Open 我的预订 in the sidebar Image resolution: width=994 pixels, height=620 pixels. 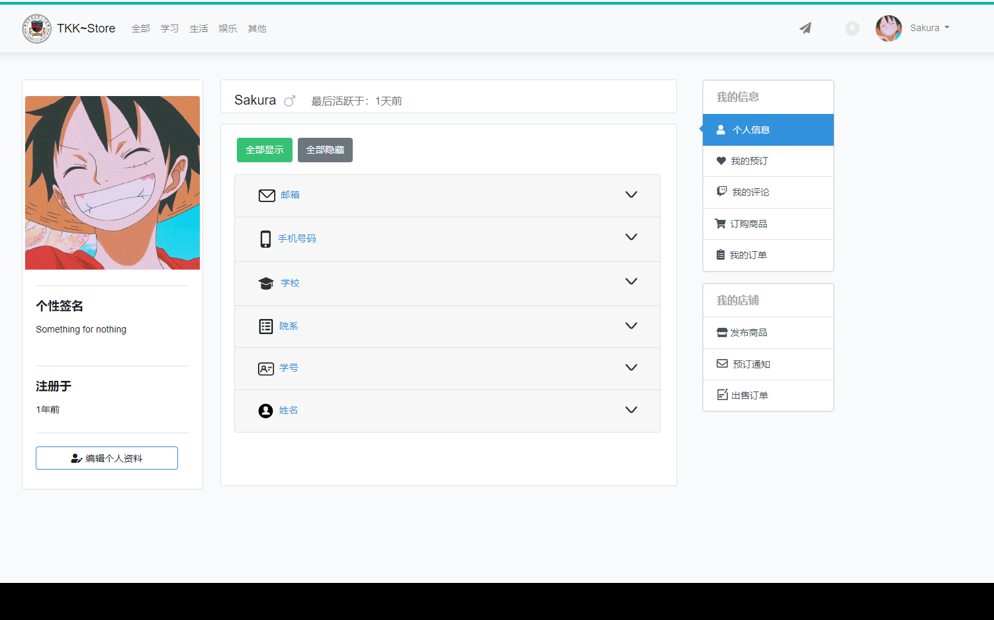(768, 161)
